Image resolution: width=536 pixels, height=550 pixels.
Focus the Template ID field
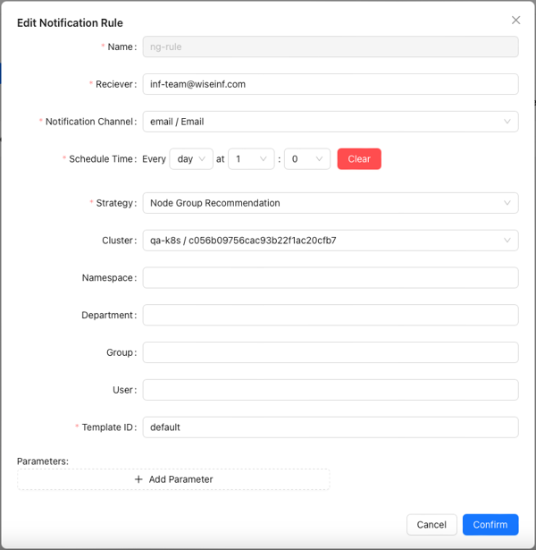331,427
